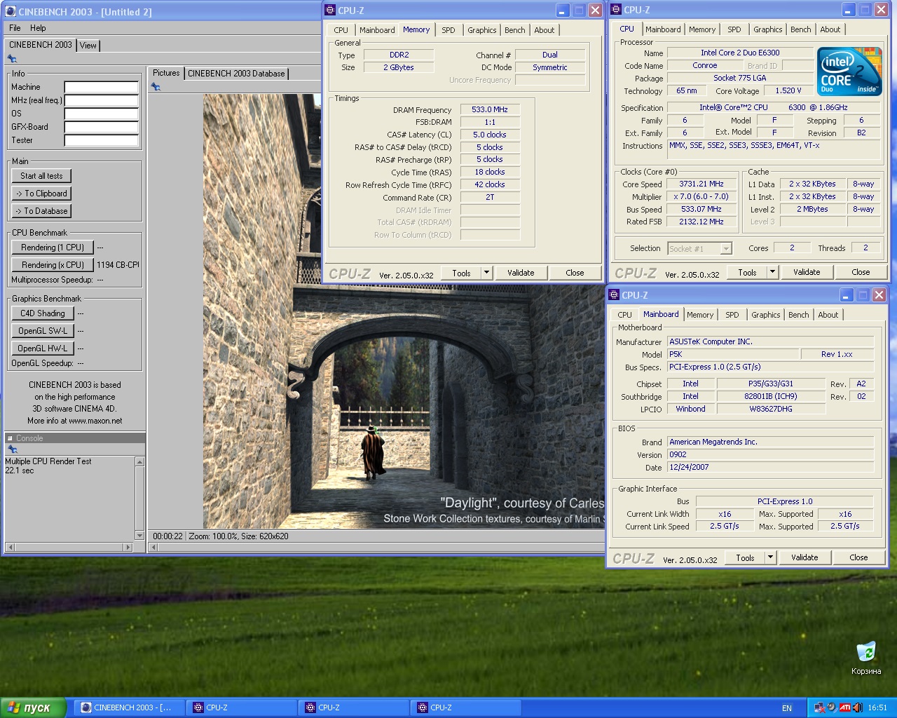Click Close in CPU-Z CPU window
The height and width of the screenshot is (718, 897).
(861, 272)
